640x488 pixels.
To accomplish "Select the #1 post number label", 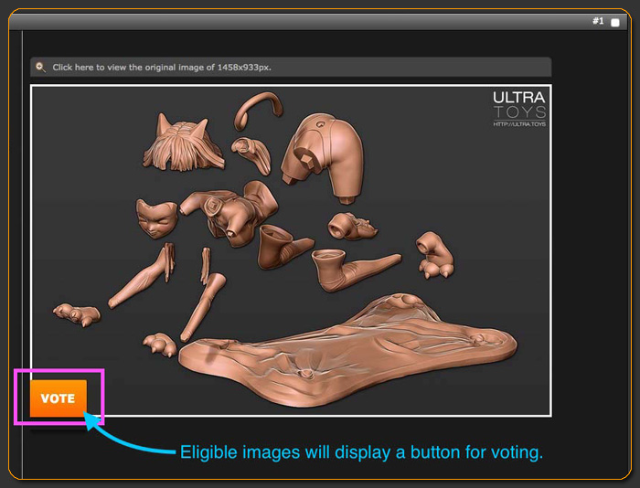I will pos(598,21).
